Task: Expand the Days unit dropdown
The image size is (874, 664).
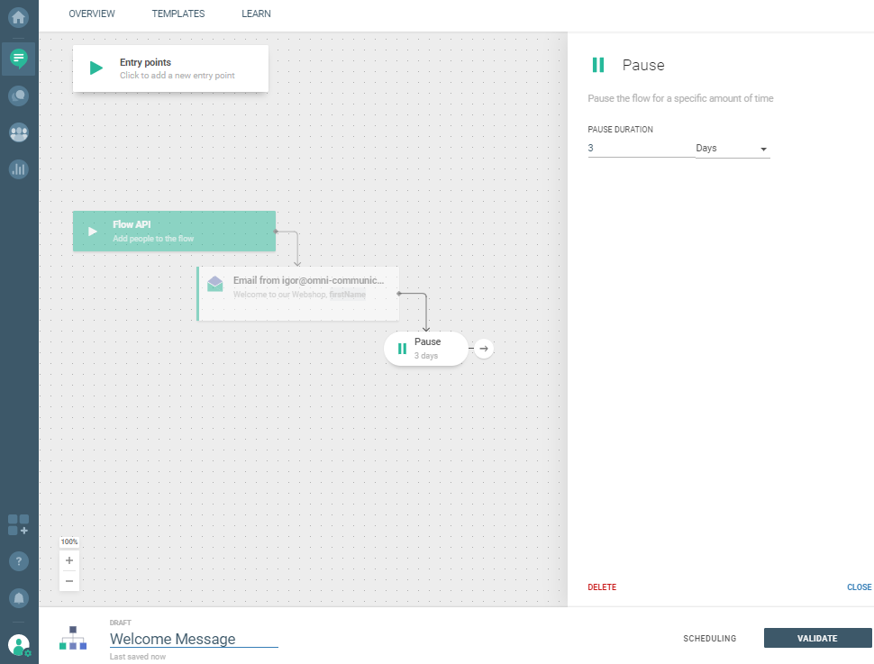Action: pos(732,149)
